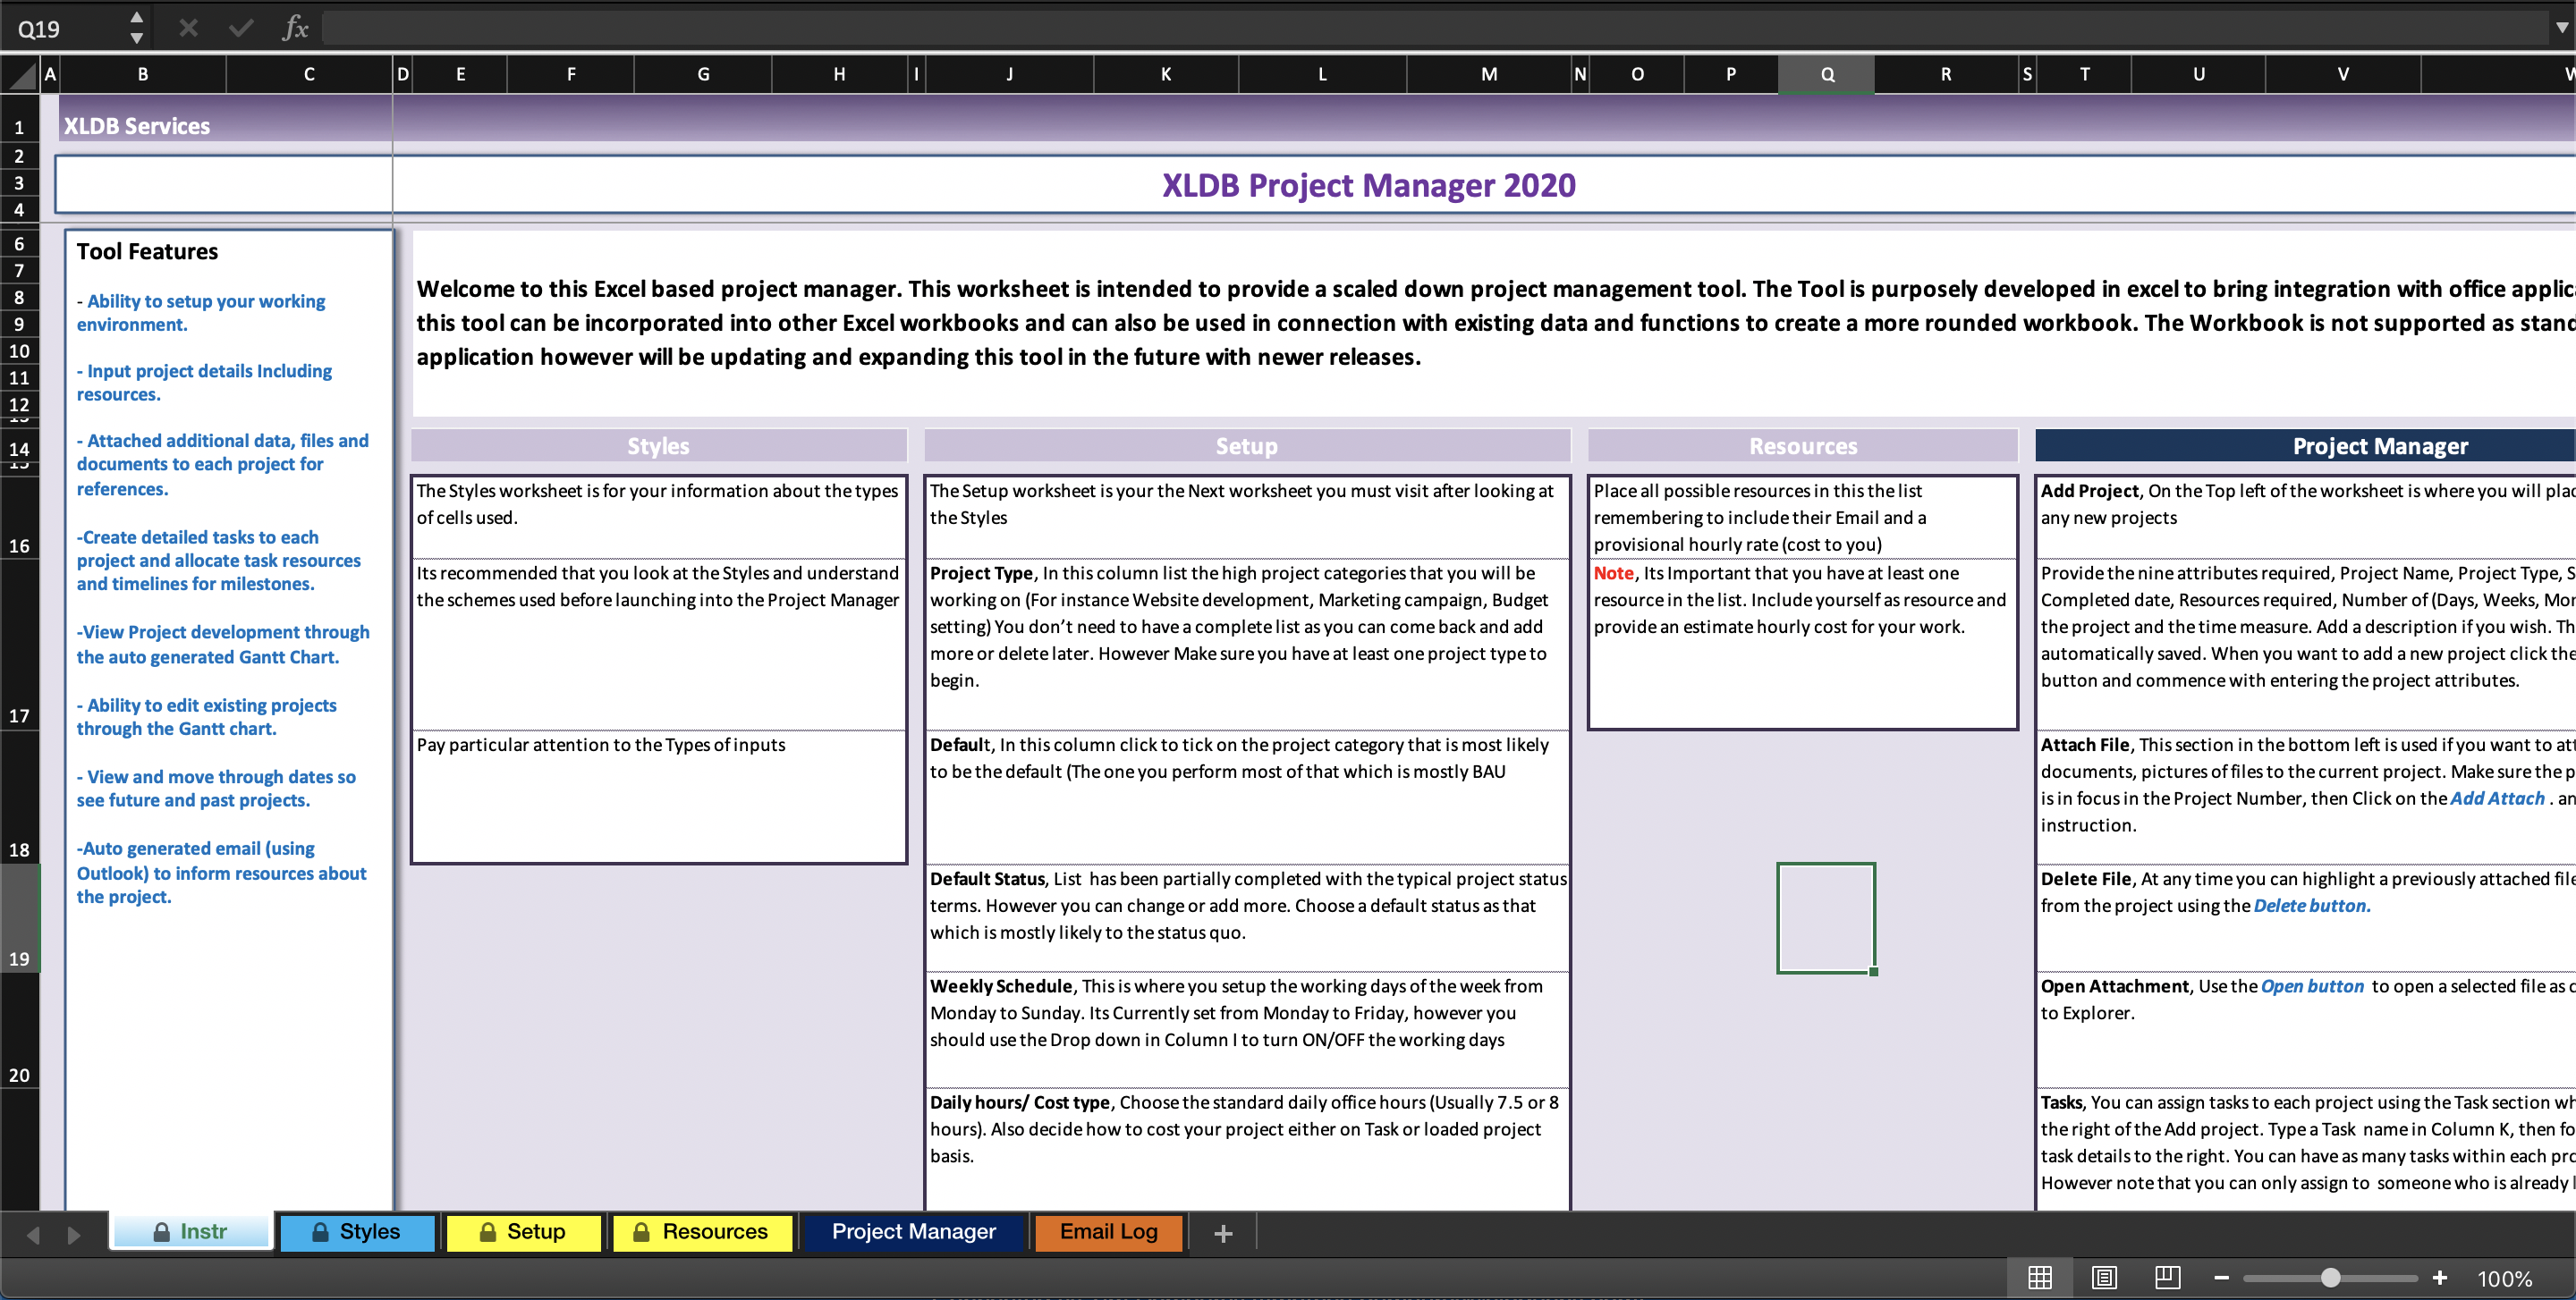Click the selected cell Q19

click(x=1826, y=917)
